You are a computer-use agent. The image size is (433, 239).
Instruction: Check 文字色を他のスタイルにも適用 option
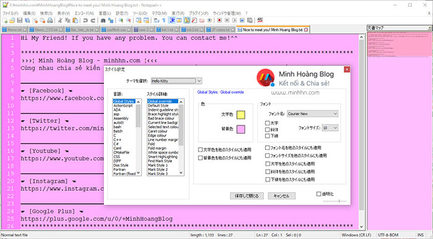[200, 149]
